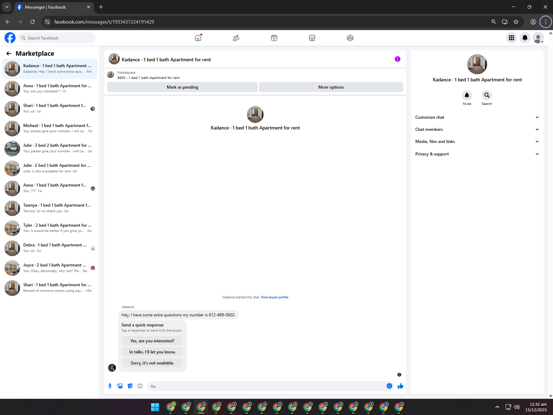
Task: Open the Windows Start button
Action: click(155, 407)
